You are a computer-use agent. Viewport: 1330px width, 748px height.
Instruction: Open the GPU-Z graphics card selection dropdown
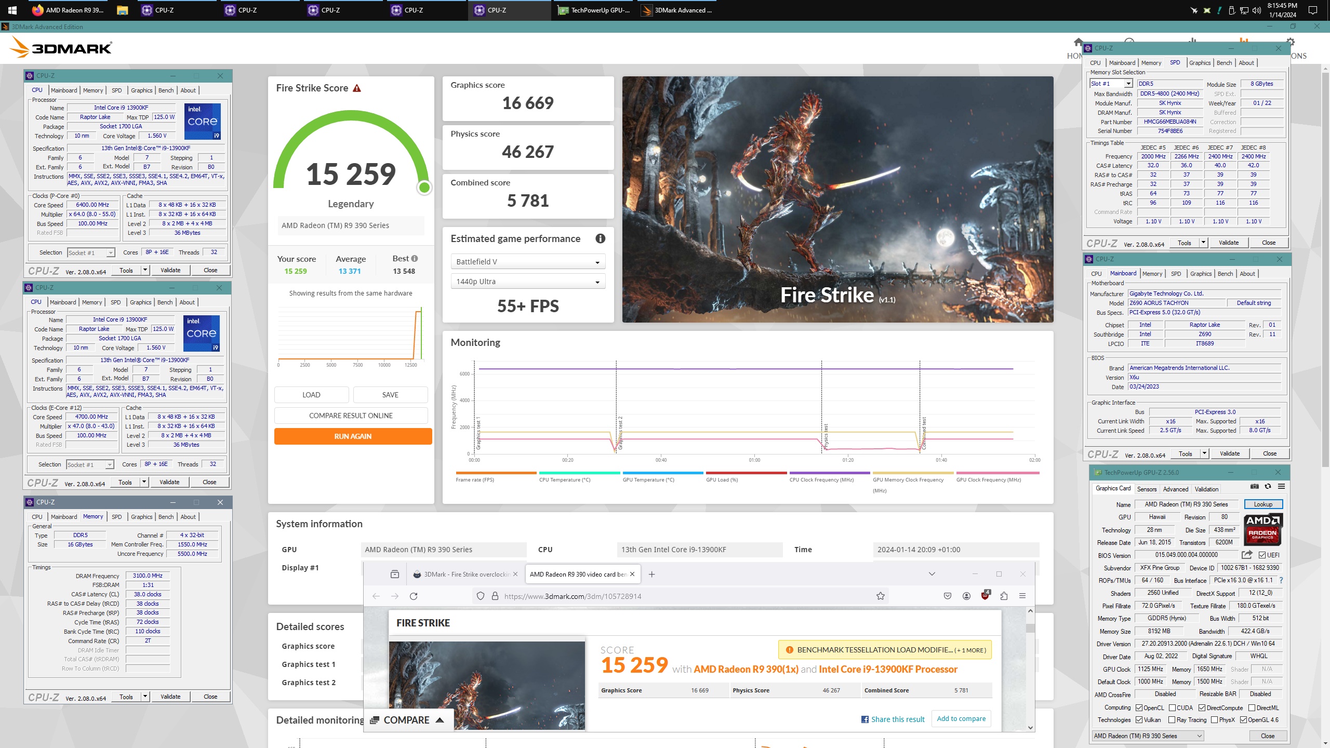1147,736
